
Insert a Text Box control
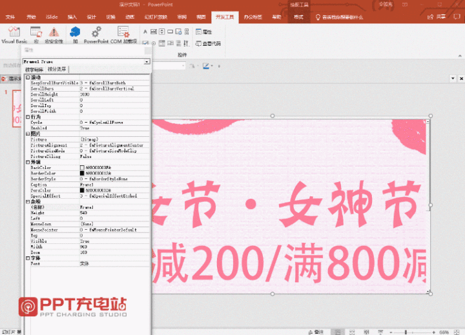tap(154, 32)
